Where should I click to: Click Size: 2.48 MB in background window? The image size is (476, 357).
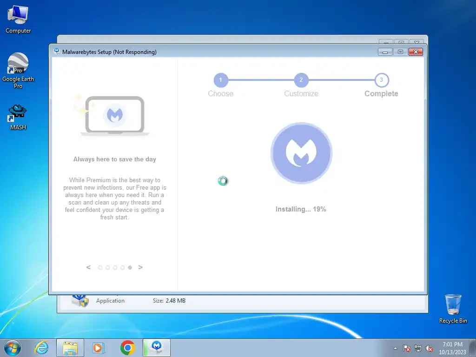tap(169, 301)
